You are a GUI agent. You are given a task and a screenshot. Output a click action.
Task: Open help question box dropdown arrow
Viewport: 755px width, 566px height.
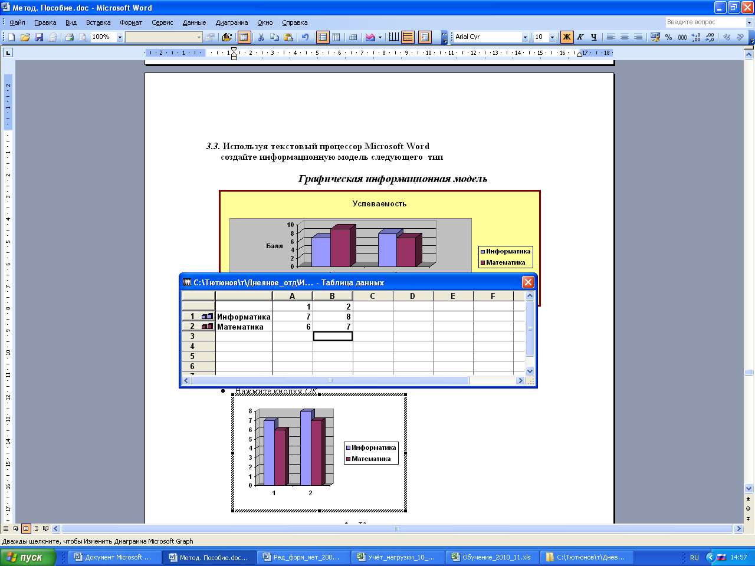(x=750, y=22)
